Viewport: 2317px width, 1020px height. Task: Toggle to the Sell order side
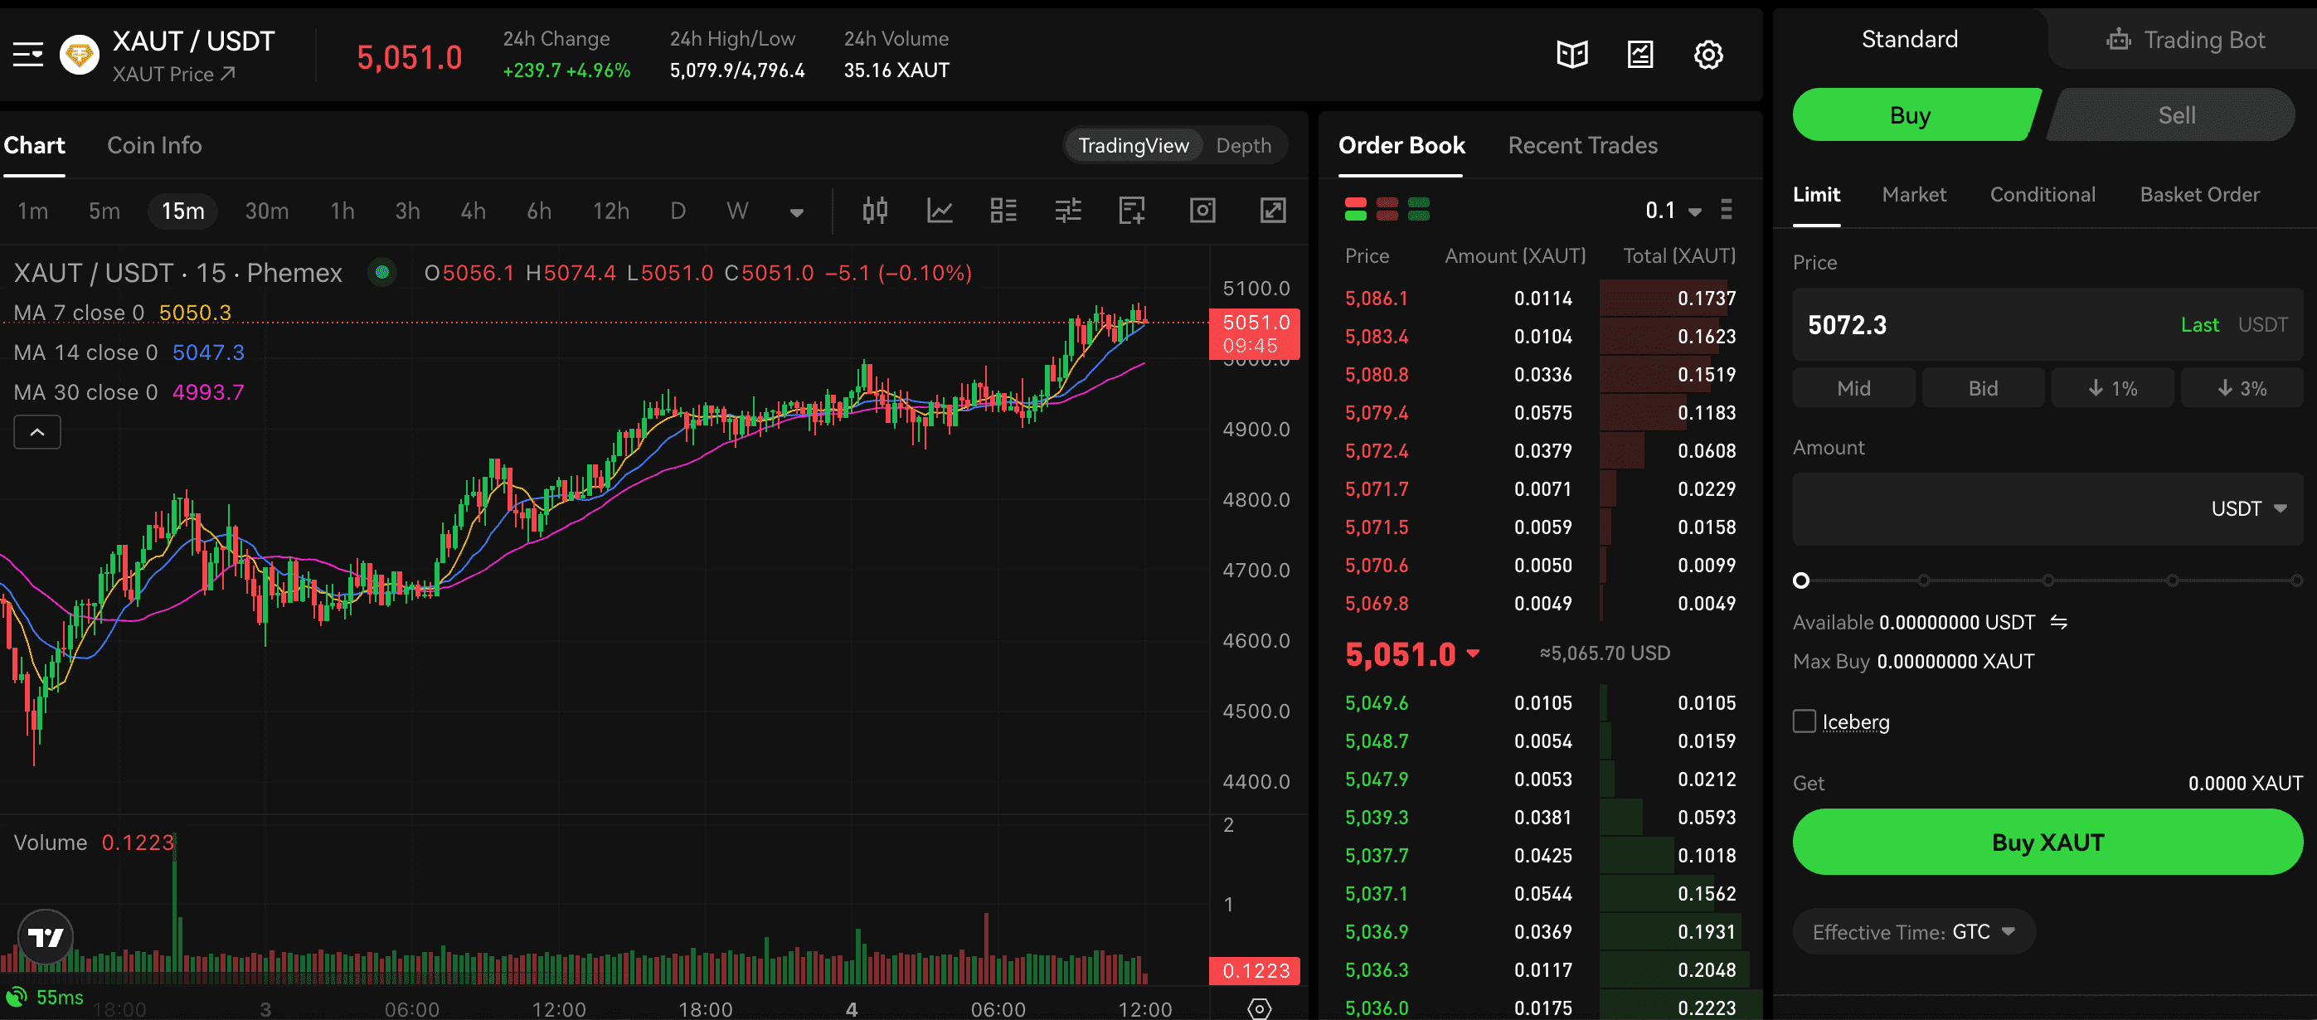[2175, 115]
